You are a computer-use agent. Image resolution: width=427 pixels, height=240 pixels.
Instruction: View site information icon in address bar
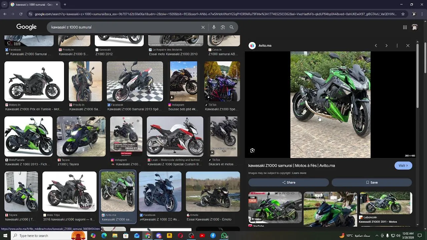coord(30,14)
